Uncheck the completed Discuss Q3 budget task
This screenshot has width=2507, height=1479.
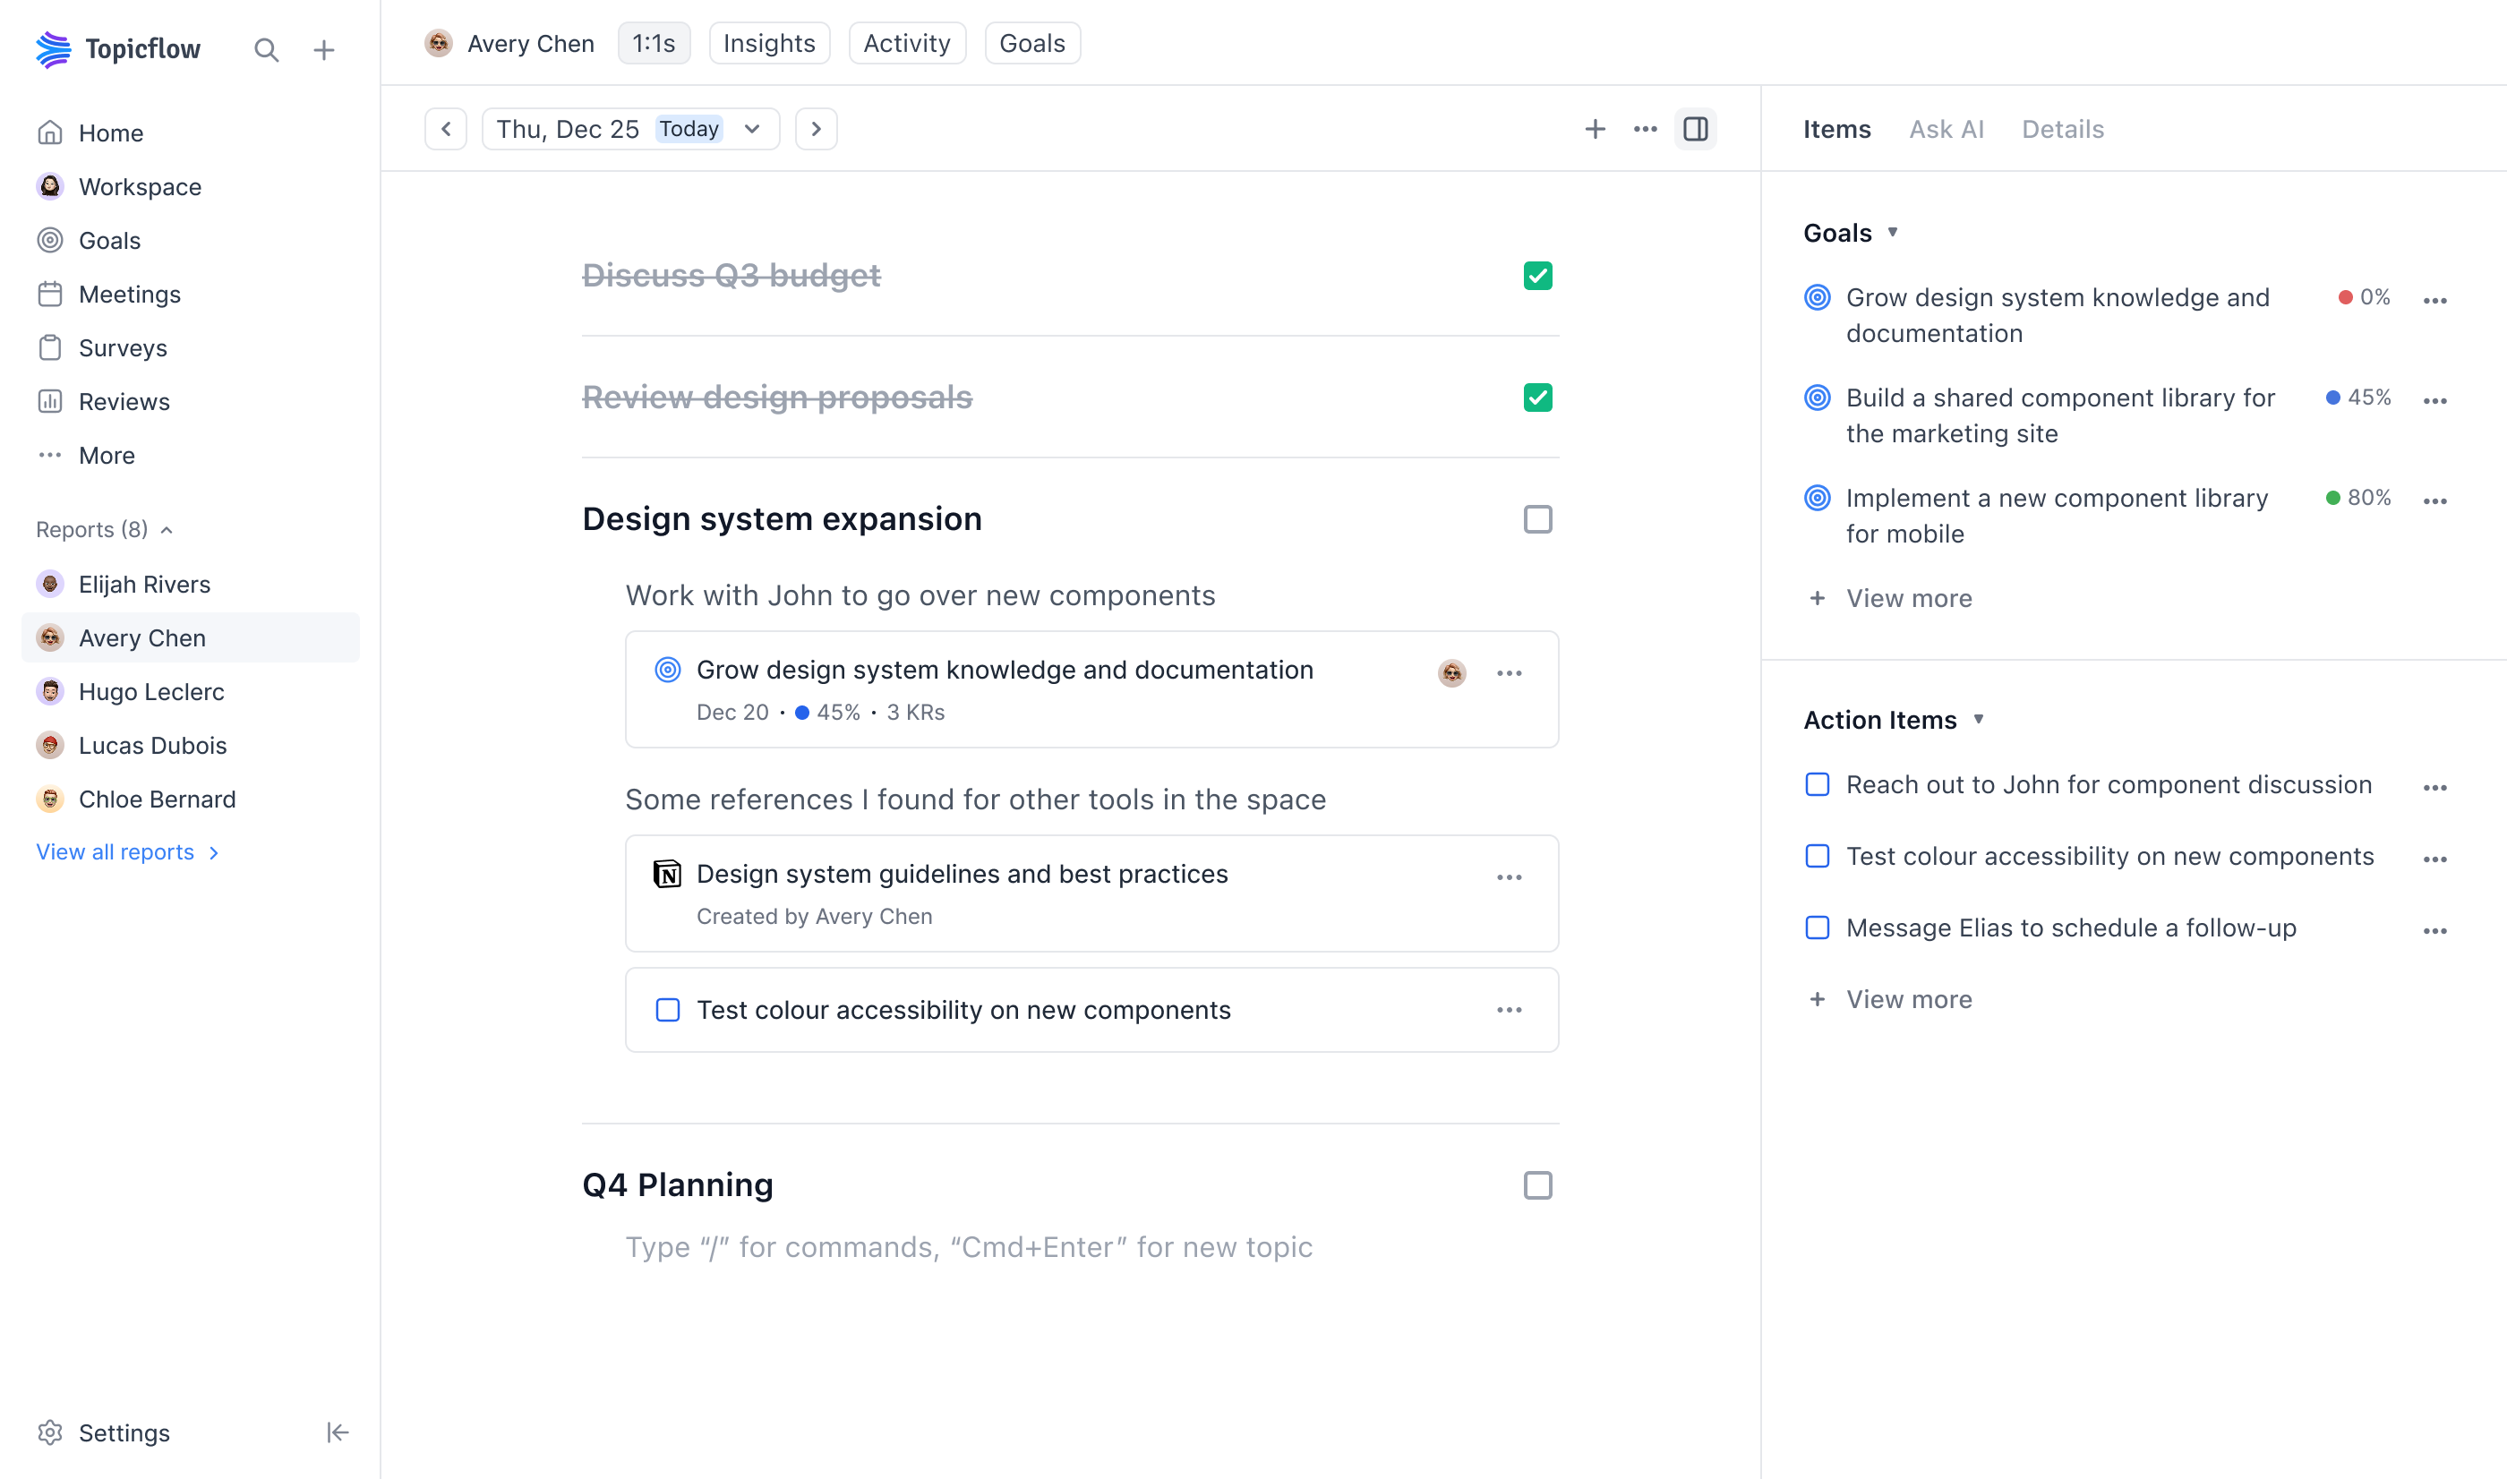pyautogui.click(x=1537, y=275)
